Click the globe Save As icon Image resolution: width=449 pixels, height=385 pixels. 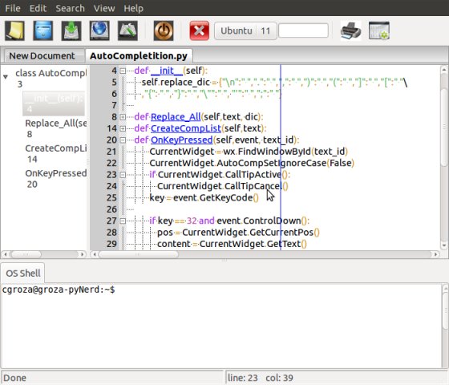[99, 30]
